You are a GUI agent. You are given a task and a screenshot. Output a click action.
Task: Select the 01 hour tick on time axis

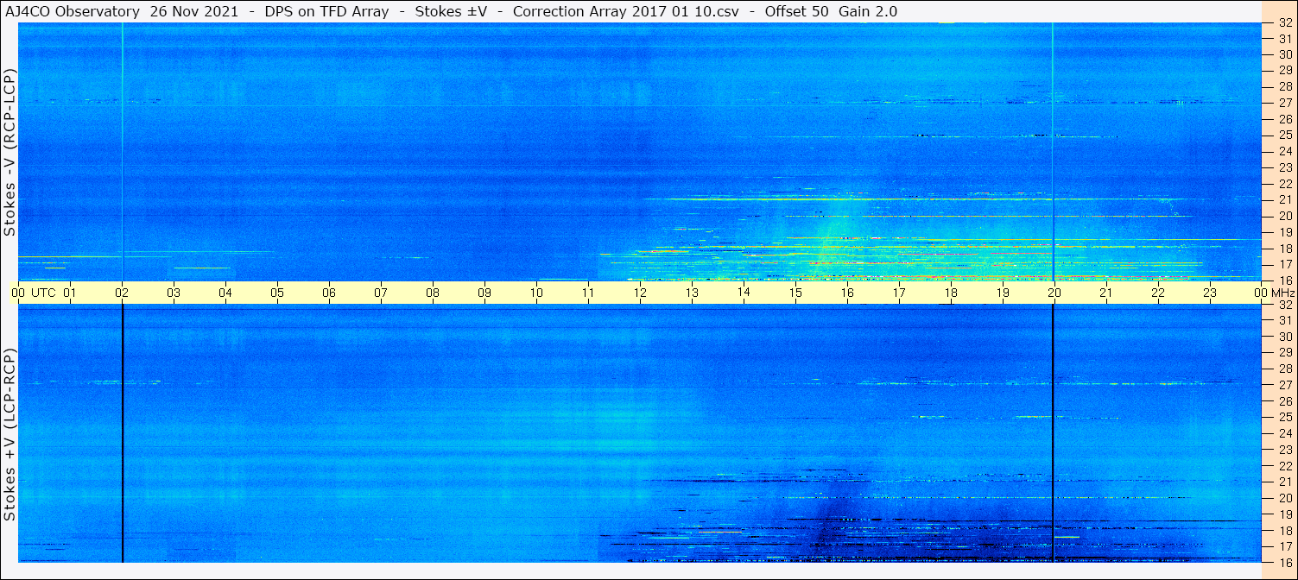coord(70,293)
